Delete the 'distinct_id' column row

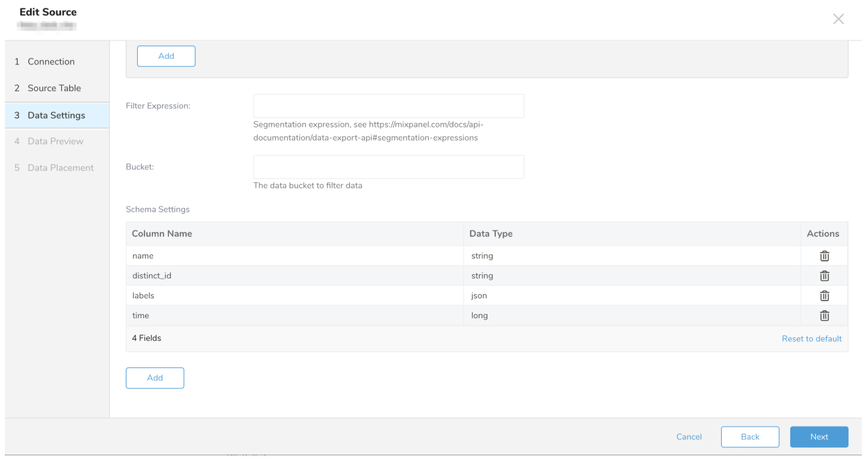pos(824,276)
